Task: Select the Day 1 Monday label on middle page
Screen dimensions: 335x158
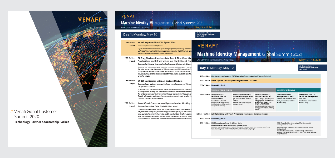Action: [x=140, y=35]
